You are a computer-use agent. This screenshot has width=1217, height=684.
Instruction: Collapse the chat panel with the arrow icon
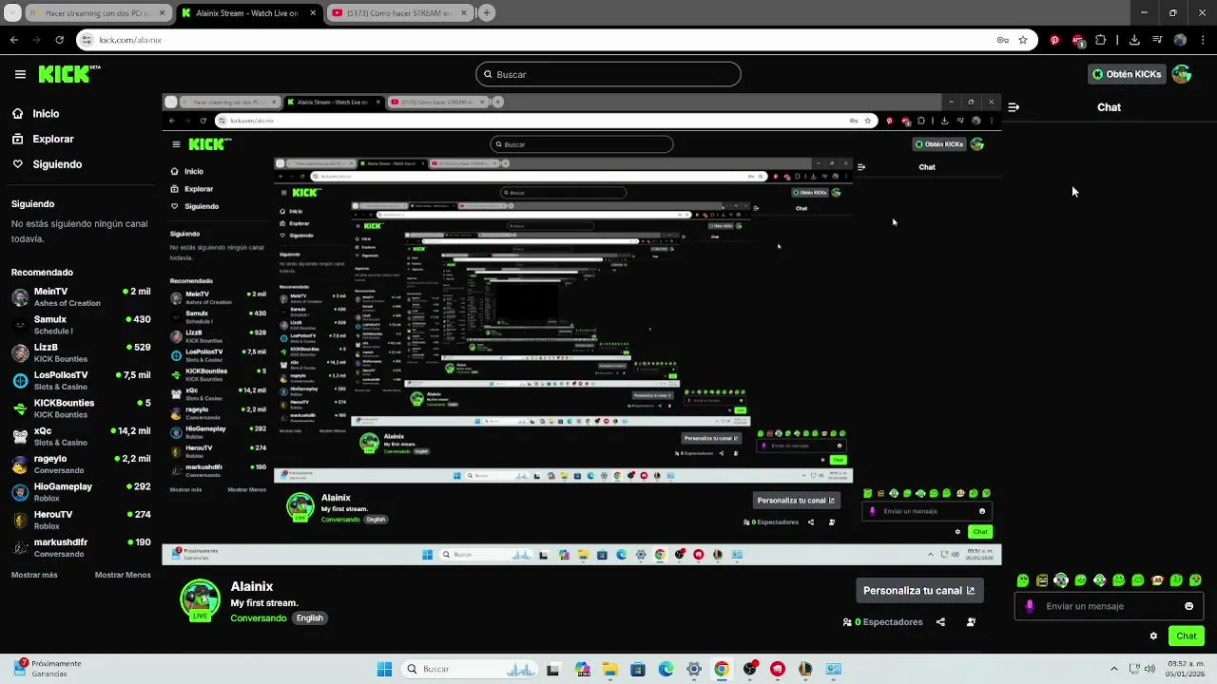click(x=1014, y=107)
